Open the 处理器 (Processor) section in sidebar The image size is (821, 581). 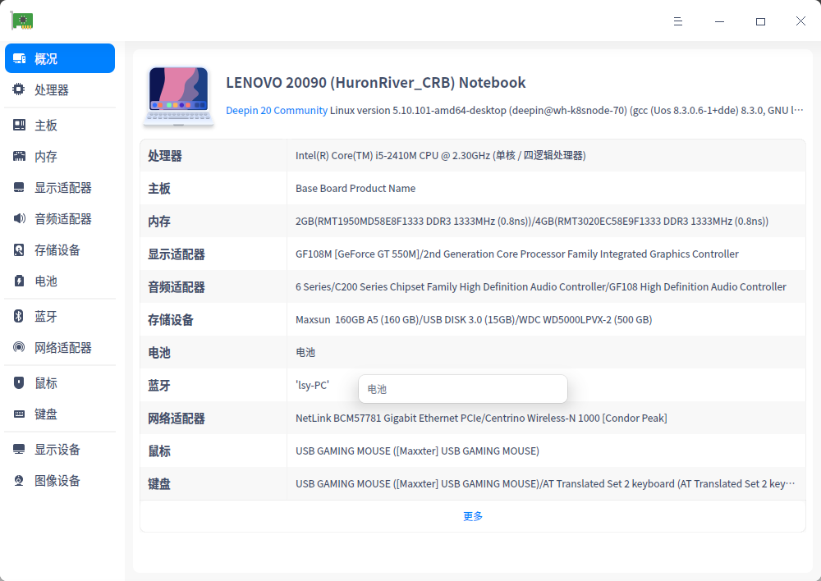(x=49, y=89)
